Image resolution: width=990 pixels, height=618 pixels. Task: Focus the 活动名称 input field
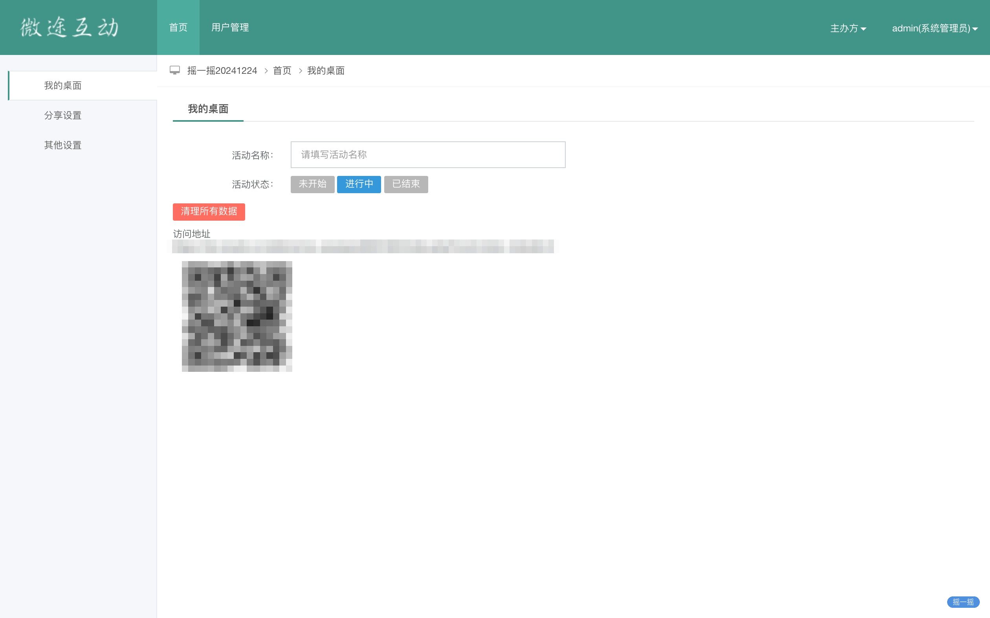click(x=428, y=155)
